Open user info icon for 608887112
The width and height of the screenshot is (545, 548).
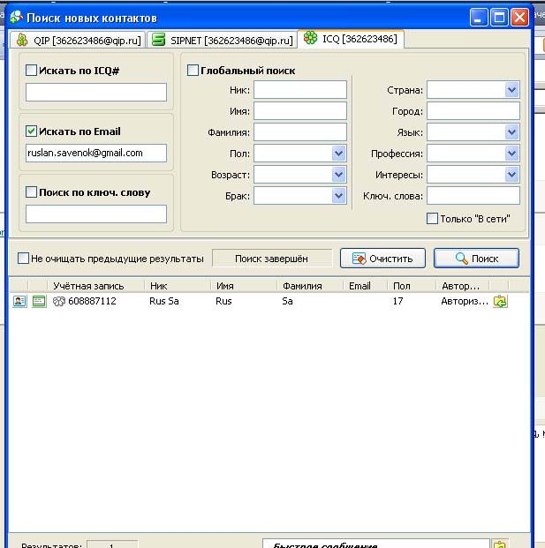point(19,301)
